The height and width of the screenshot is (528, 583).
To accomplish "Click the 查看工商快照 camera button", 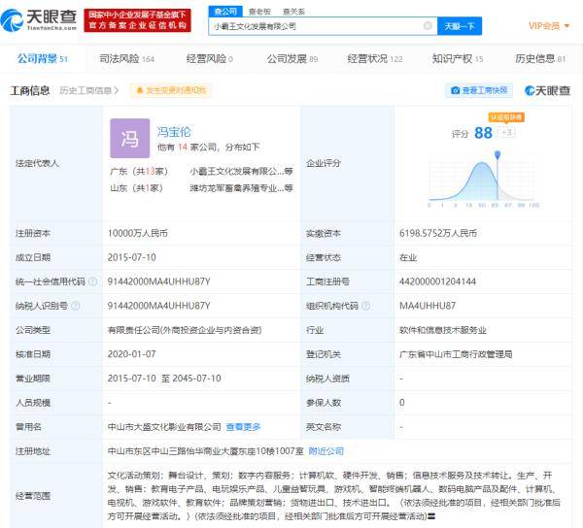I will point(479,90).
